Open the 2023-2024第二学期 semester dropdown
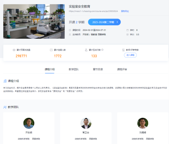169x144 pixels. pyautogui.click(x=104, y=22)
